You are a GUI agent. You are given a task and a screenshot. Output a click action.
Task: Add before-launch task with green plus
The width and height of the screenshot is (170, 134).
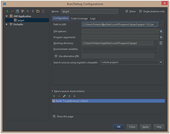pyautogui.click(x=54, y=96)
